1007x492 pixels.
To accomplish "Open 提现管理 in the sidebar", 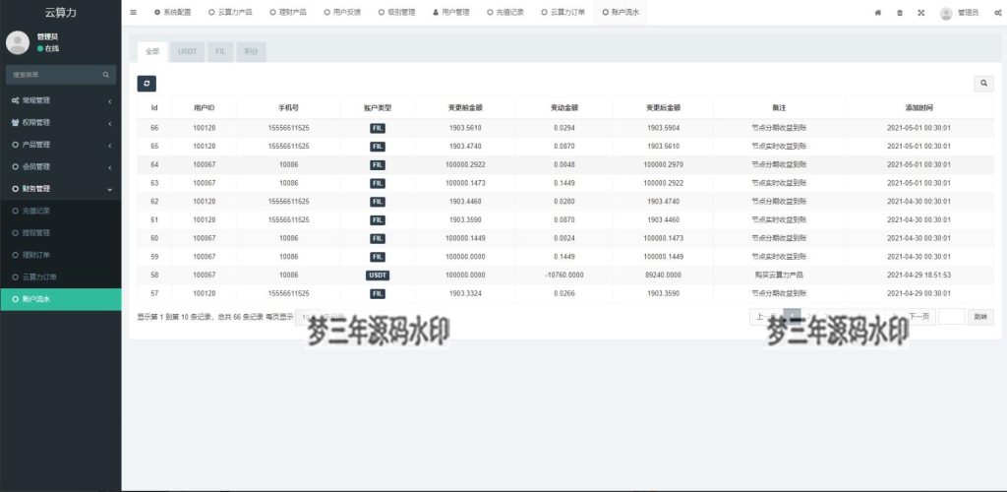I will (x=60, y=232).
